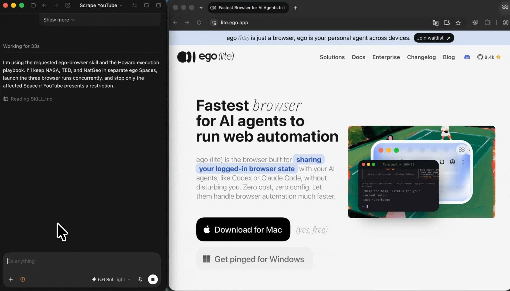The image size is (510, 291).
Task: Open the Enterprise page
Action: coord(386,57)
